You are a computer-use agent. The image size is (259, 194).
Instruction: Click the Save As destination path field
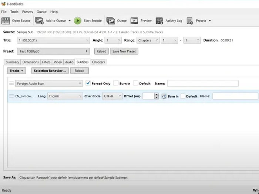pyautogui.click(x=139, y=178)
